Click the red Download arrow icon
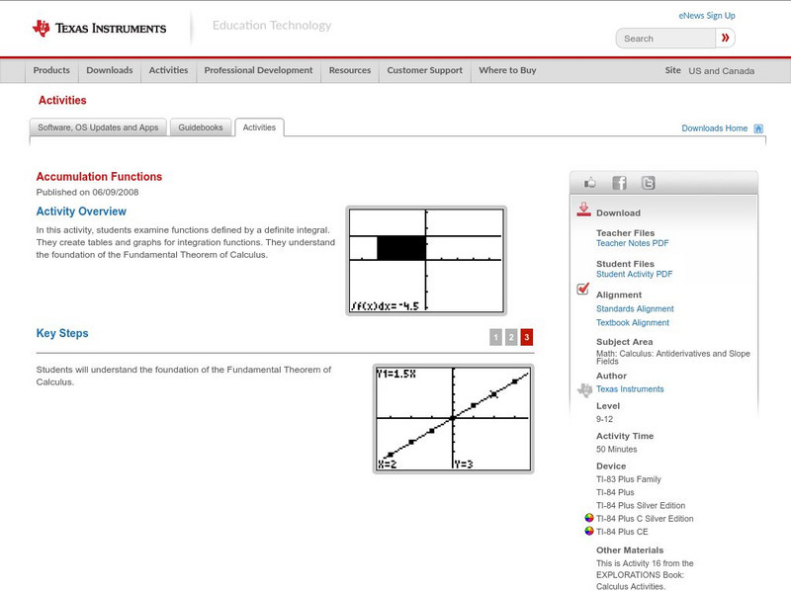The width and height of the screenshot is (791, 591). (x=583, y=210)
